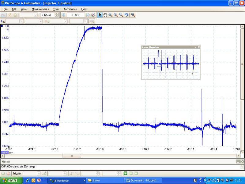The width and height of the screenshot is (245, 184).
Task: Open the Help menu
Action: pyautogui.click(x=84, y=9)
